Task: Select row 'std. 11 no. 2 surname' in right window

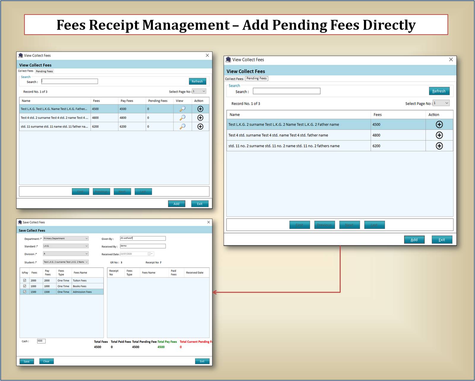Action: click(x=340, y=146)
